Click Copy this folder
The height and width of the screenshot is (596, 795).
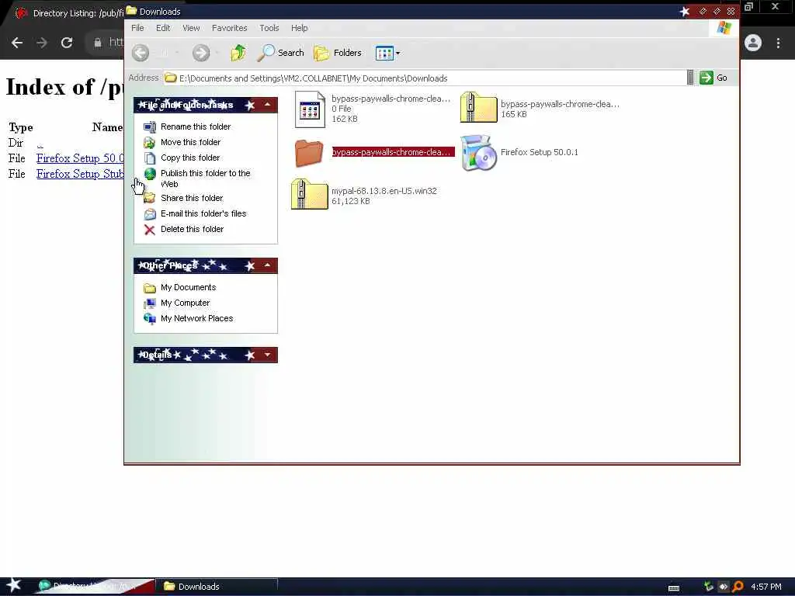click(190, 158)
